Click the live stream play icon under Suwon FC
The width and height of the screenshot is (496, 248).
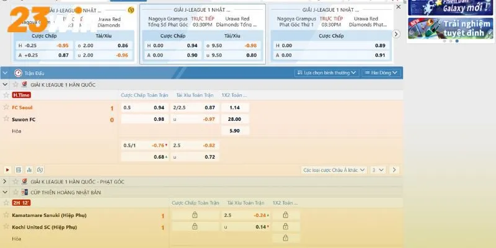(x=7, y=169)
